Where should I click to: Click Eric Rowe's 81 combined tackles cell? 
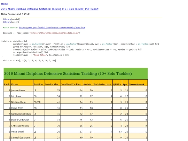pos(72,95)
